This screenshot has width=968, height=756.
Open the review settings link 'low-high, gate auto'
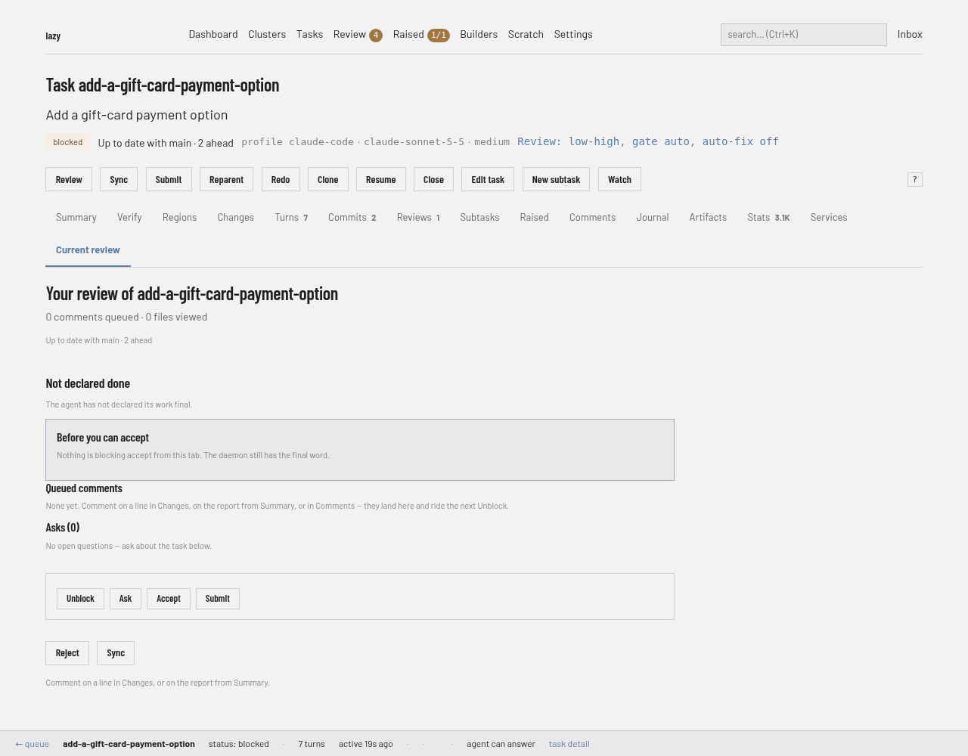point(648,141)
